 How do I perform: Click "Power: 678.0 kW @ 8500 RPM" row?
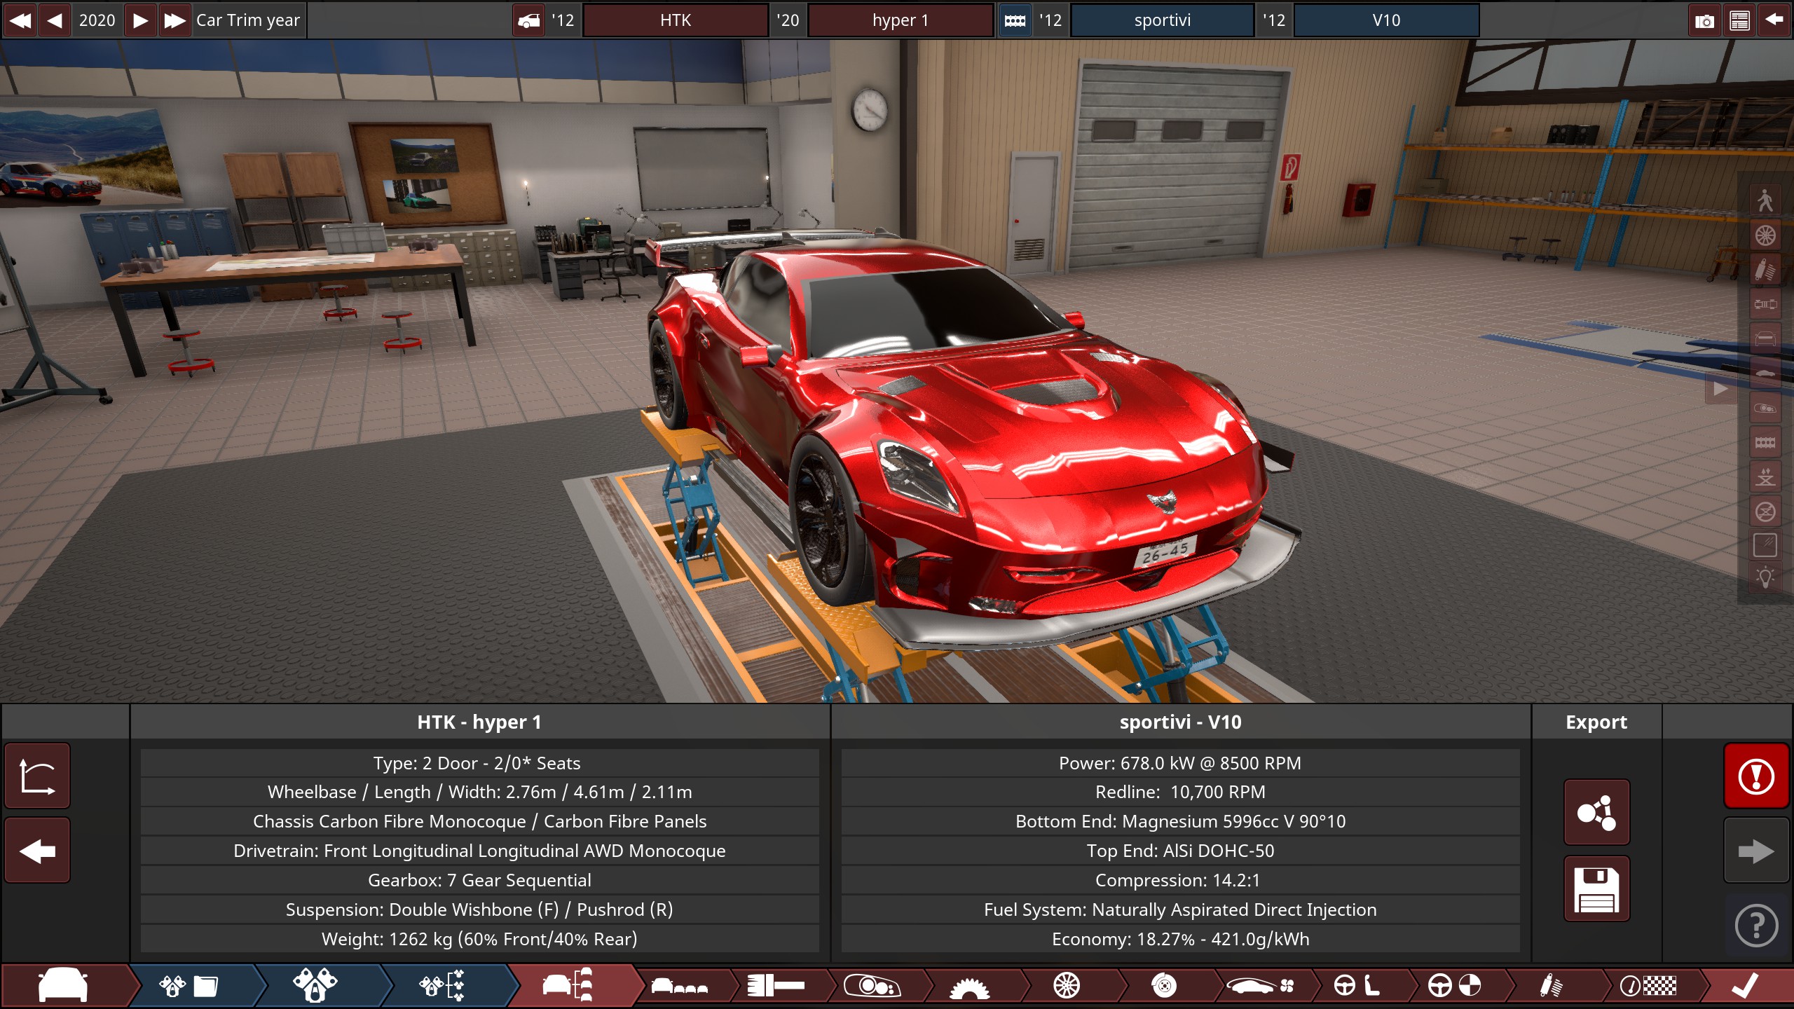[x=1180, y=763]
